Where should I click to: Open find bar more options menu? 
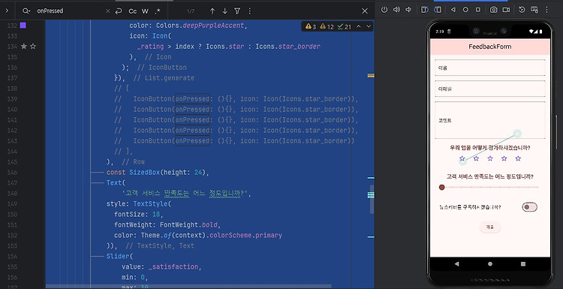pos(249,11)
